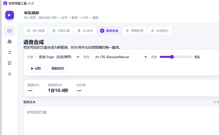Viewport: 219px width, 135px height.
Task: Open the sliders settings sidebar icon
Action: pos(10,52)
